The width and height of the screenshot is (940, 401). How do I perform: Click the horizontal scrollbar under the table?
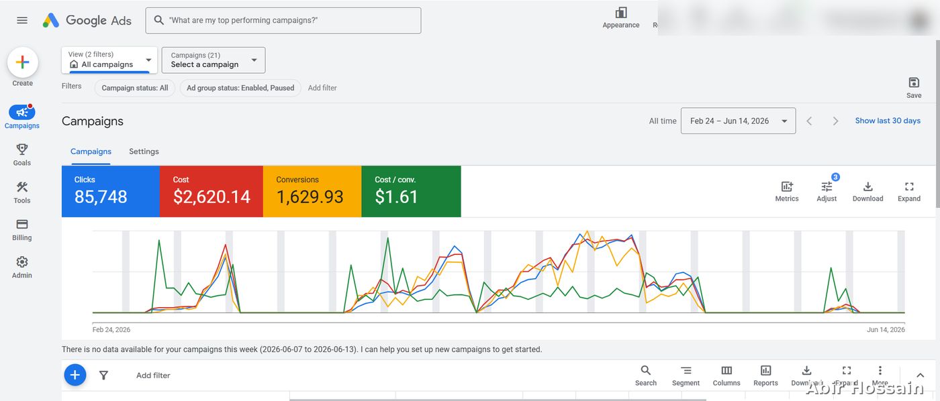pyautogui.click(x=498, y=399)
